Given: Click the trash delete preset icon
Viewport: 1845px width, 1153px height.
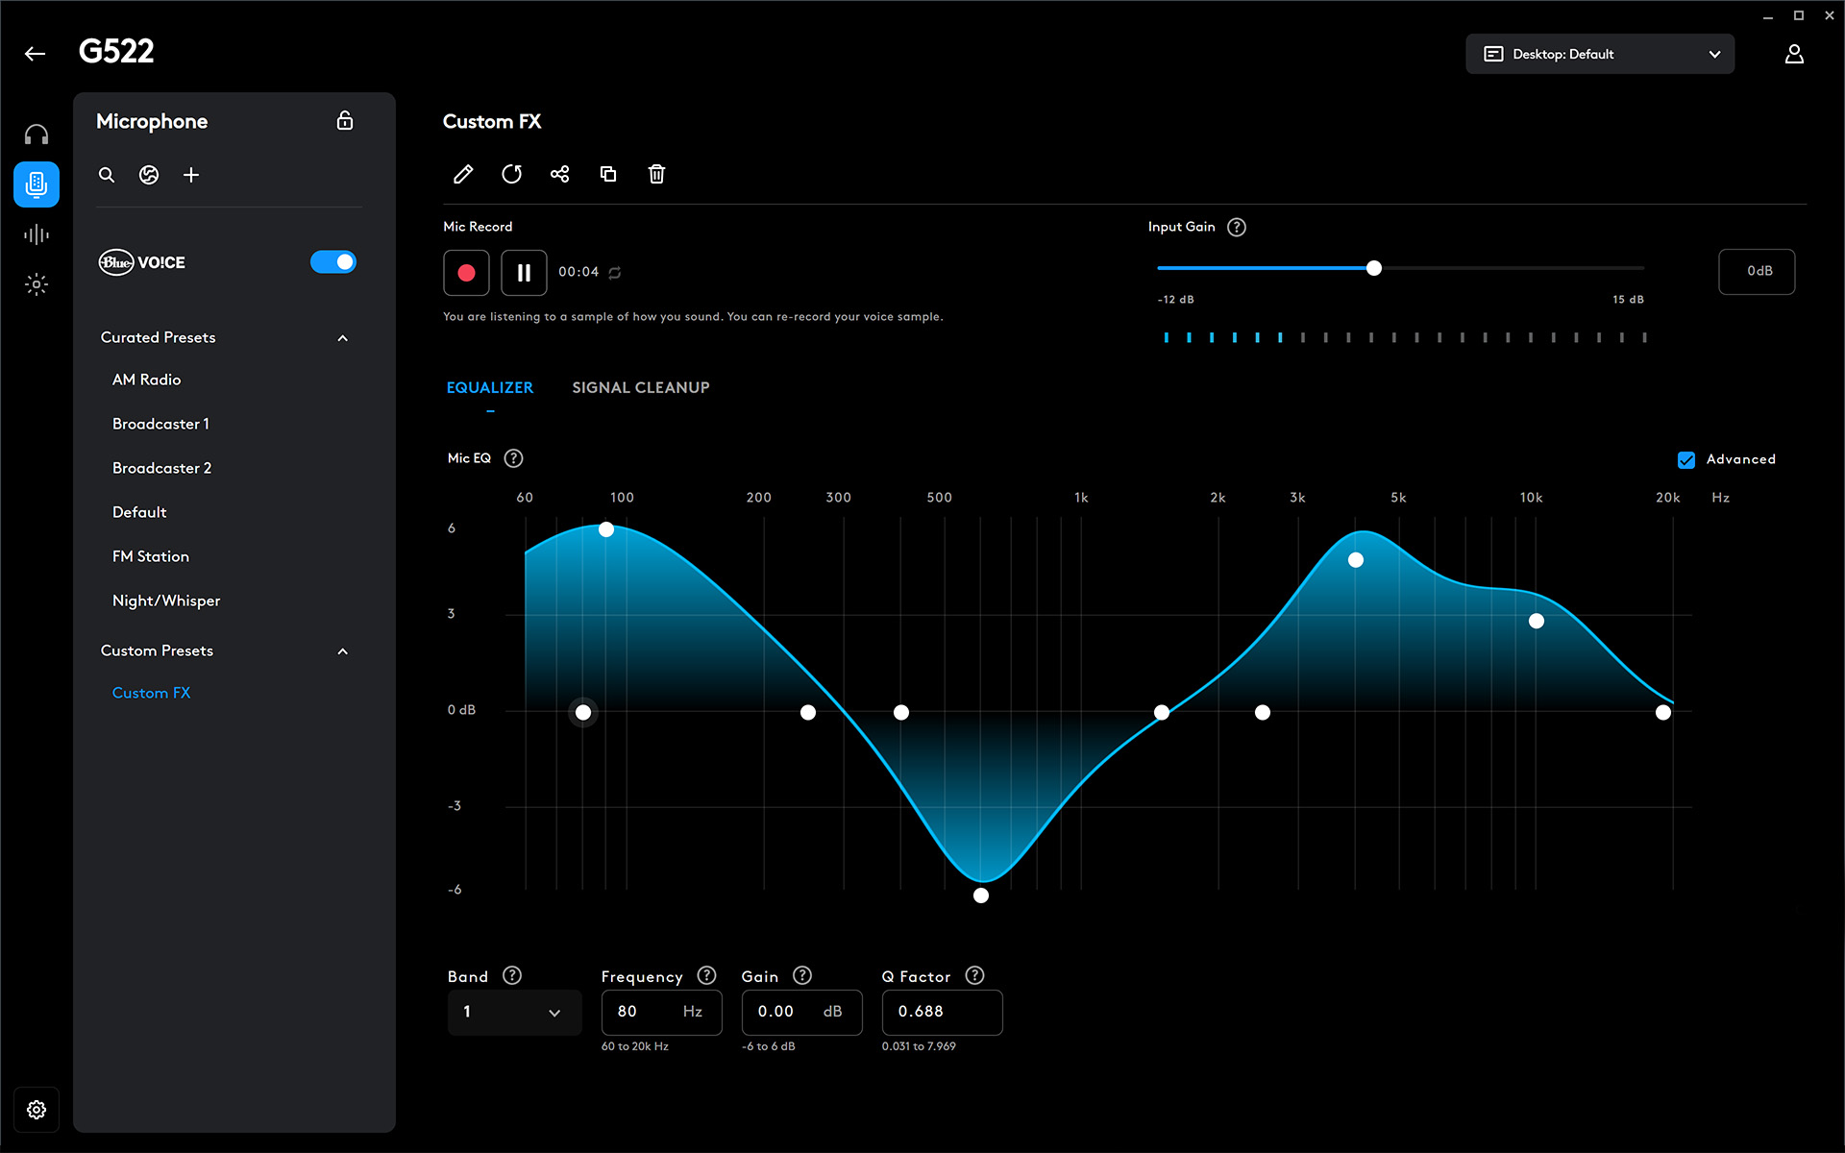Looking at the screenshot, I should 656,174.
